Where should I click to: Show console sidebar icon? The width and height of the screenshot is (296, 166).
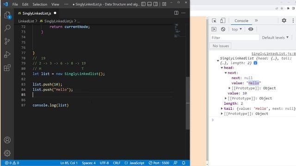(214, 29)
